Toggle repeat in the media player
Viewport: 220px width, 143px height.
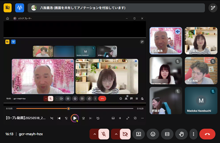pyautogui.click(x=98, y=118)
